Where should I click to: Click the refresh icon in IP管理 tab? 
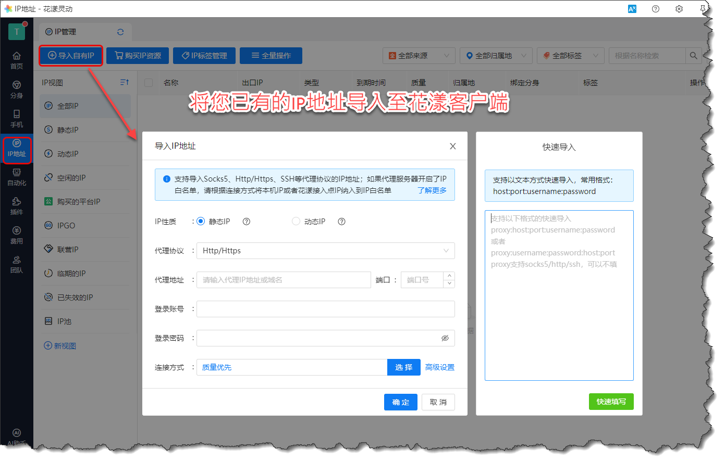click(120, 32)
